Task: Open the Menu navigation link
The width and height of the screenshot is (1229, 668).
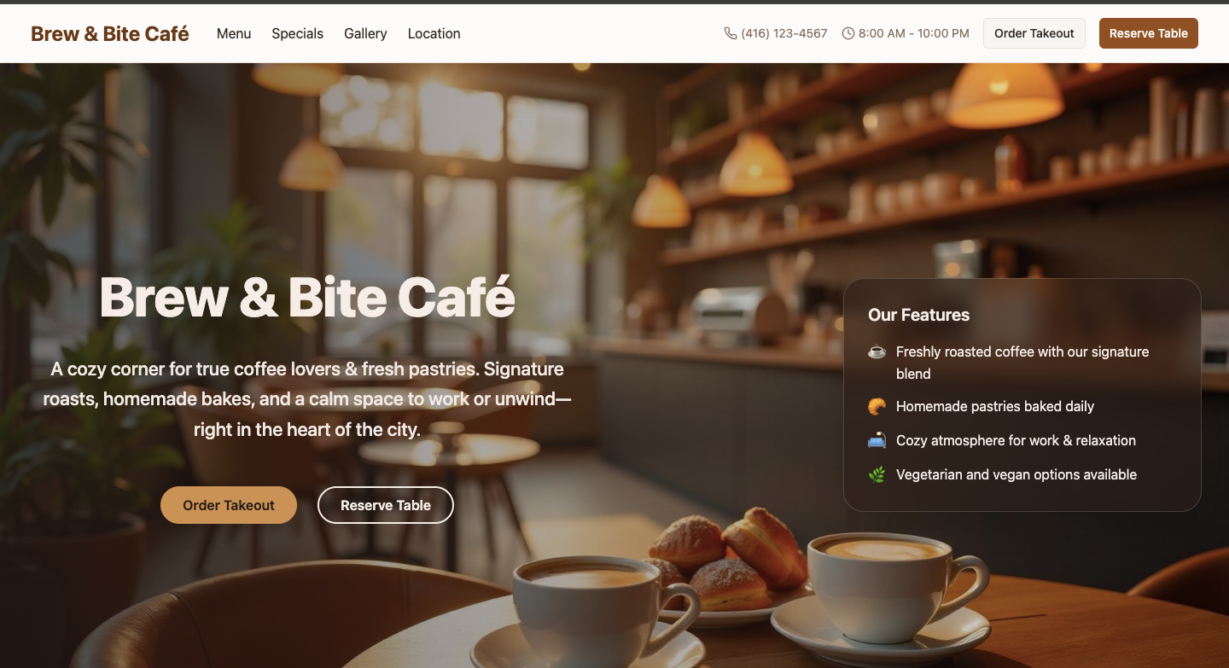Action: pyautogui.click(x=234, y=33)
